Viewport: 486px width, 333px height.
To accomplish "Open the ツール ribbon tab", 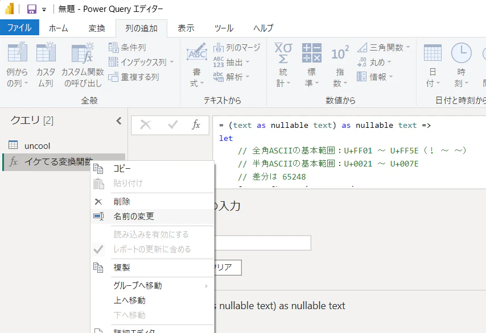I will coord(224,28).
